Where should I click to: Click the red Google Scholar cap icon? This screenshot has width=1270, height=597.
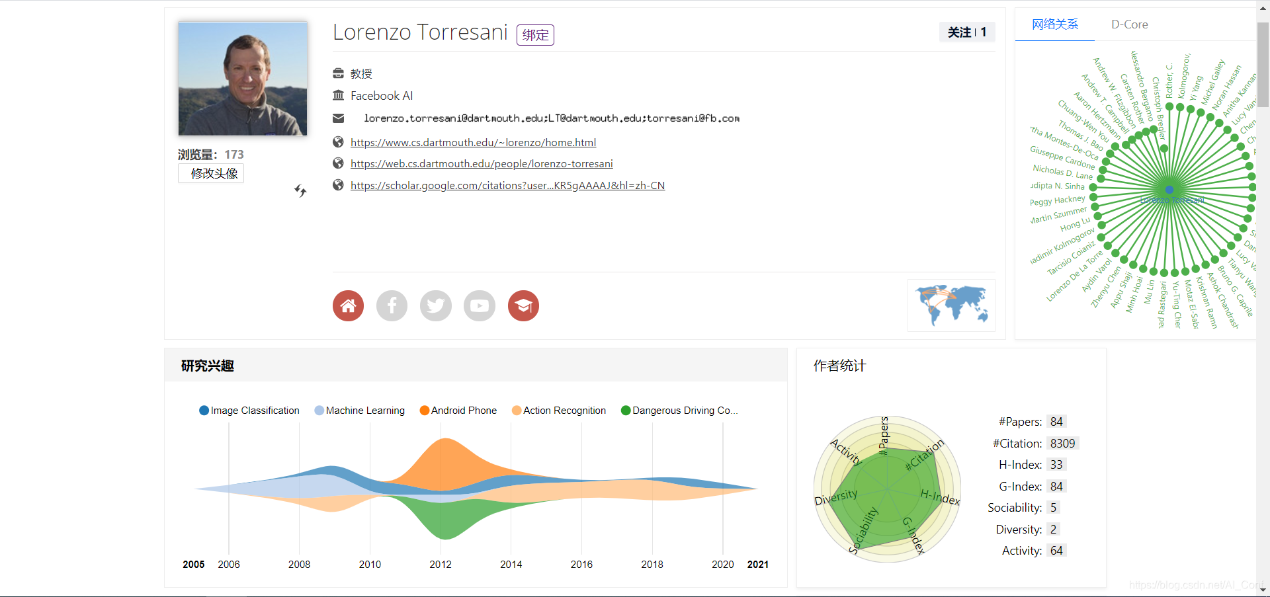tap(523, 306)
